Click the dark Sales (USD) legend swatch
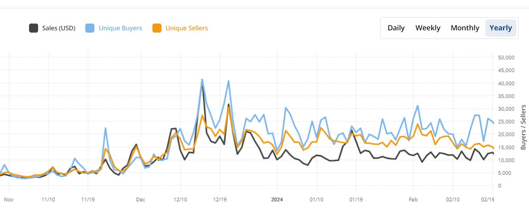Screen dimensions: 529x211 coord(33,28)
